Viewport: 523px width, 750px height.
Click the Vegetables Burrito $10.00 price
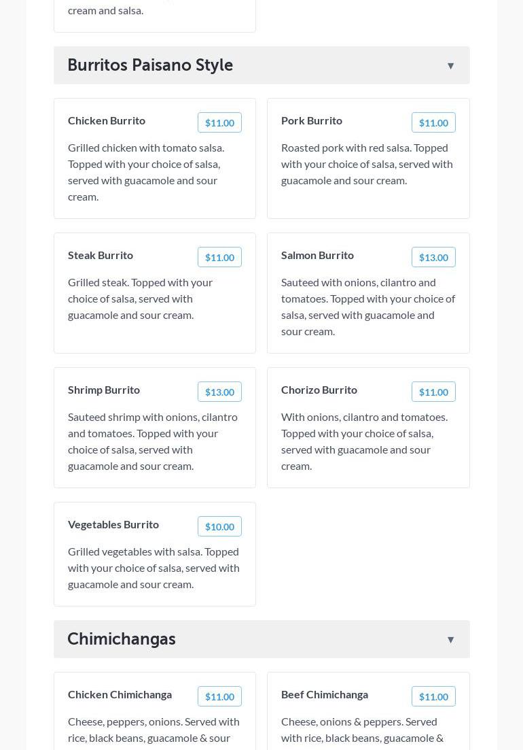(219, 526)
